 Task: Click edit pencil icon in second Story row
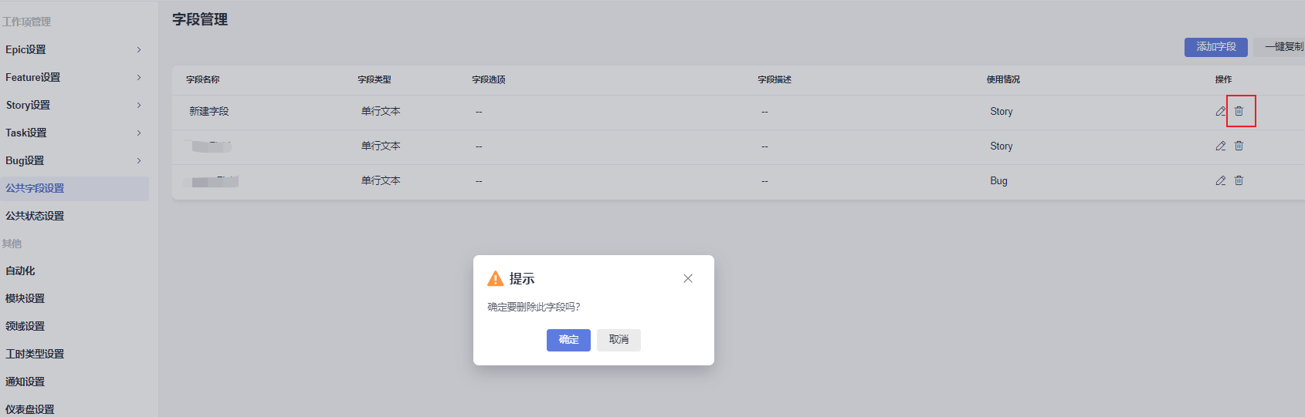(x=1221, y=146)
